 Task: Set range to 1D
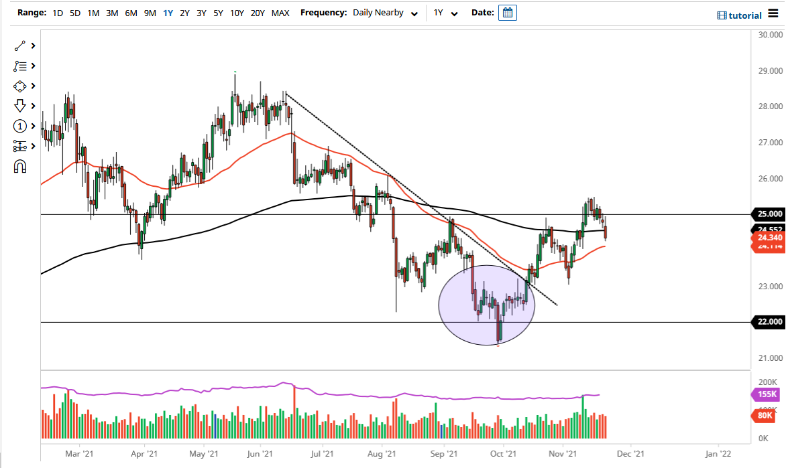tap(58, 13)
